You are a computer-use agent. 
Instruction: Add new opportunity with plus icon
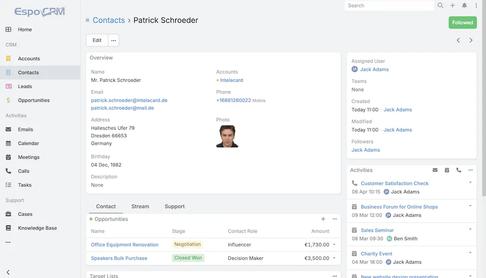pos(323,219)
